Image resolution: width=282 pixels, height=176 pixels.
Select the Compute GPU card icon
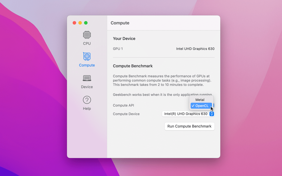[87, 56]
